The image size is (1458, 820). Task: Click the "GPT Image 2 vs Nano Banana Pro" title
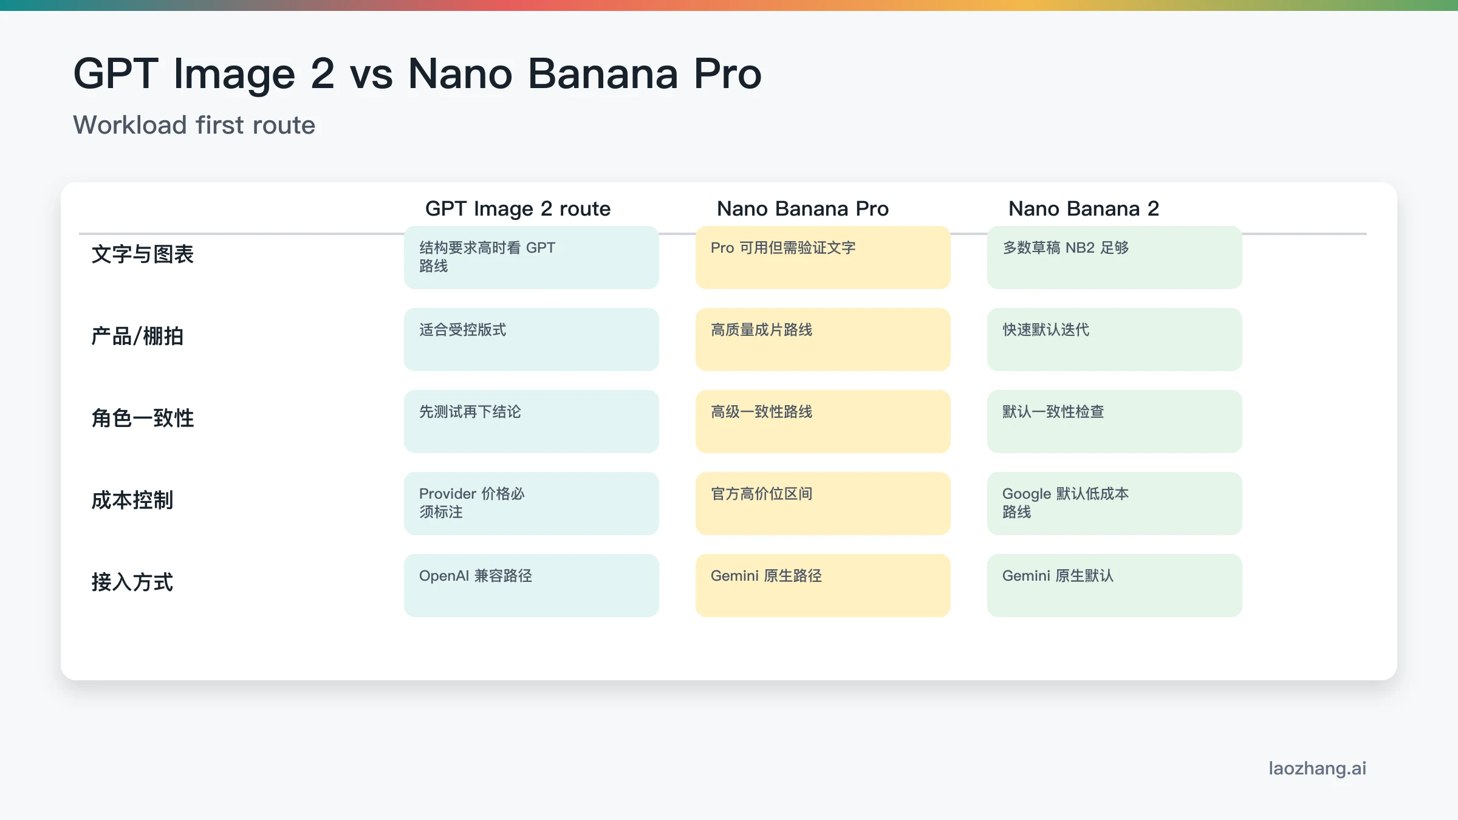pos(417,74)
